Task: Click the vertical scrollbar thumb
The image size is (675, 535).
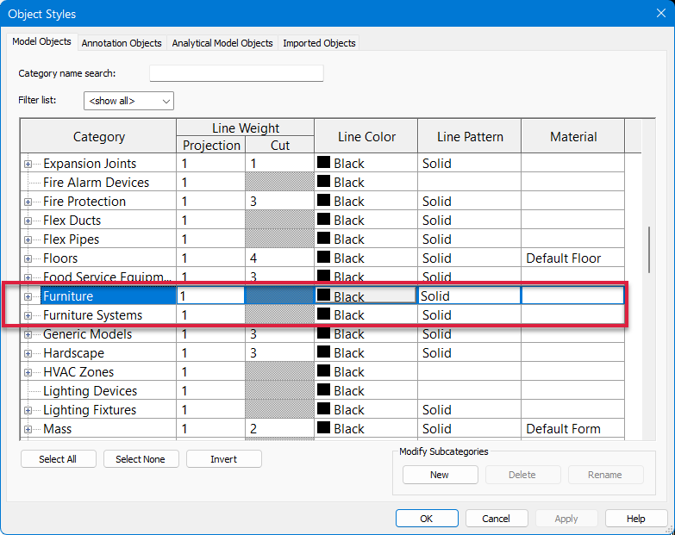Action: point(649,248)
